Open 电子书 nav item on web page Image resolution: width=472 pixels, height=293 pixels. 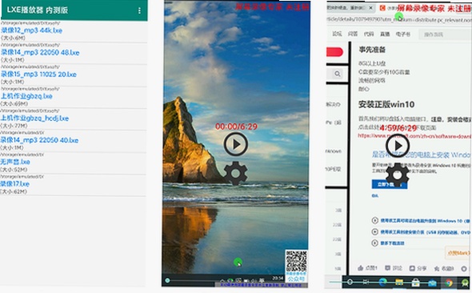click(403, 34)
